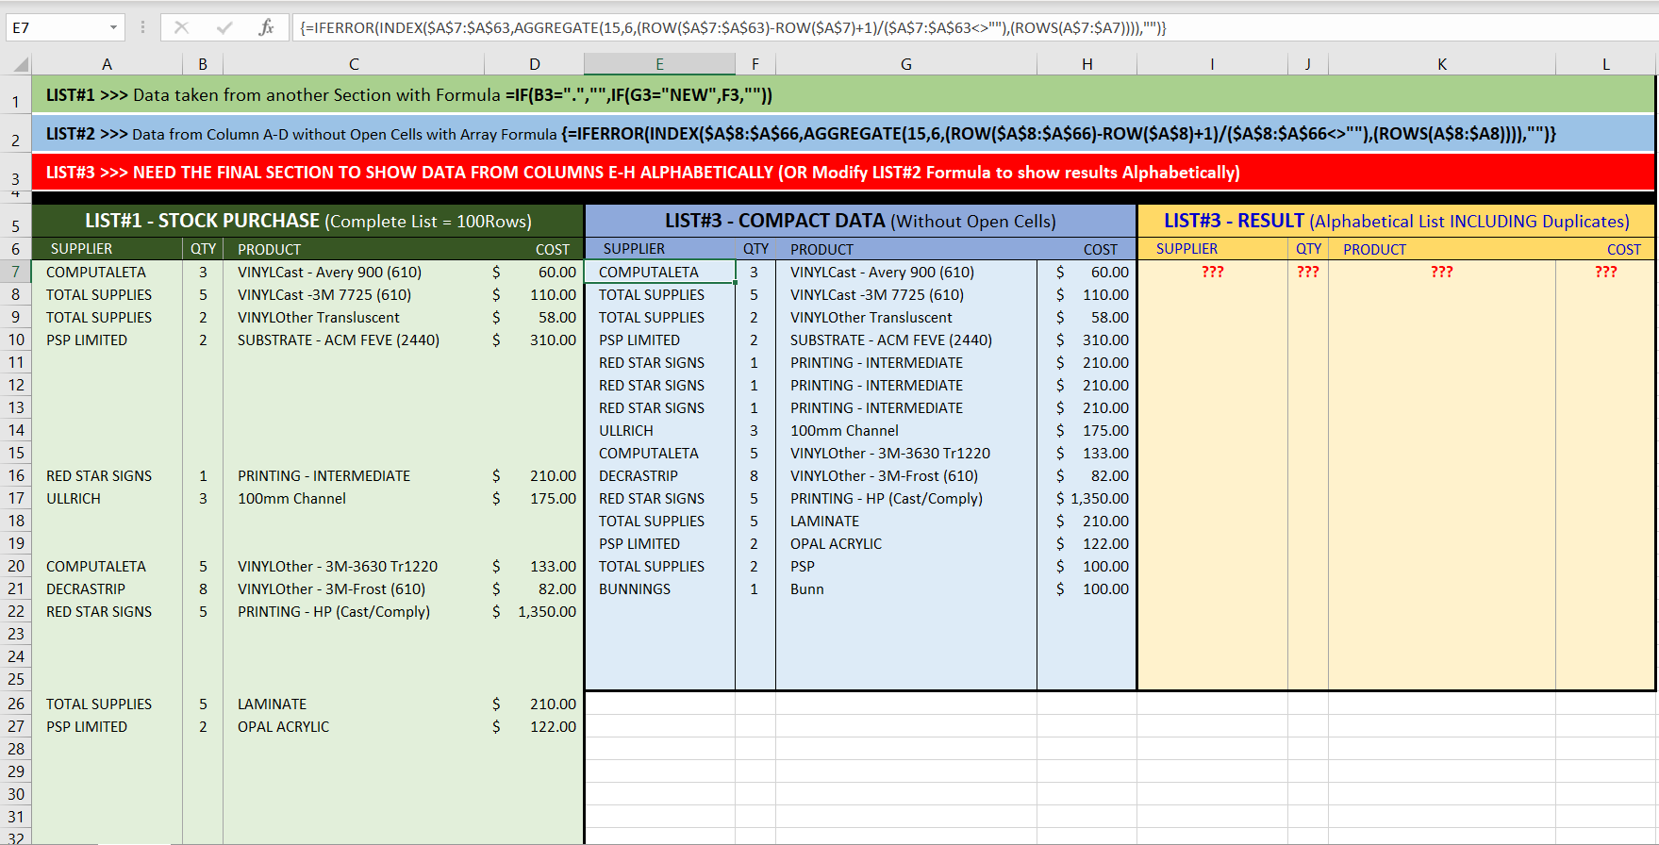Open Insert Function fx icon
Viewport: 1659px width, 845px height.
tap(267, 27)
